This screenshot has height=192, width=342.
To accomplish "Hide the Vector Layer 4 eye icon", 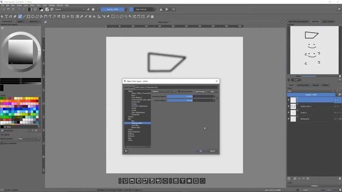I will tap(289, 106).
